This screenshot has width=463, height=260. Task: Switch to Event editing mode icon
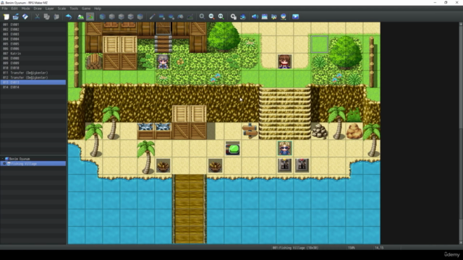click(90, 17)
